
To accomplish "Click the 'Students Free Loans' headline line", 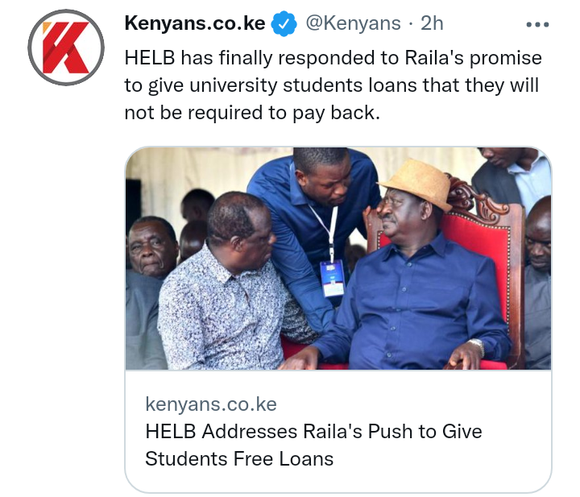I will coord(239,458).
